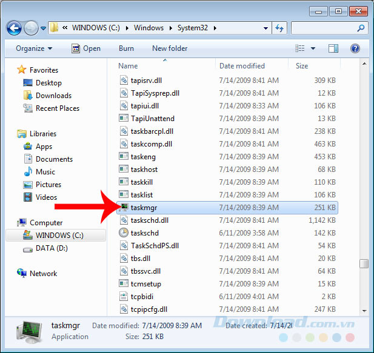374x353 pixels.
Task: Open the view options dropdown arrow
Action: tap(313, 48)
